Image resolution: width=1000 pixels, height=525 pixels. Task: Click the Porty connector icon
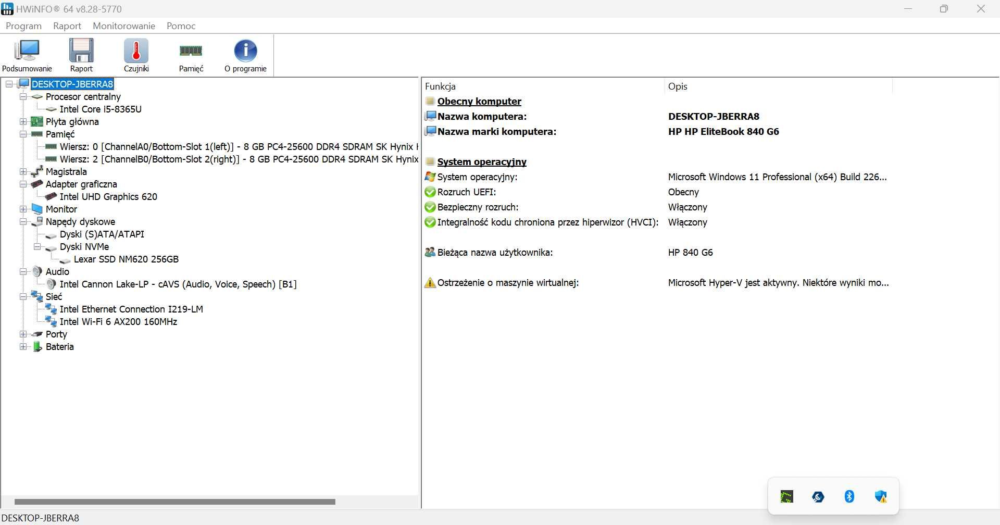click(x=37, y=334)
